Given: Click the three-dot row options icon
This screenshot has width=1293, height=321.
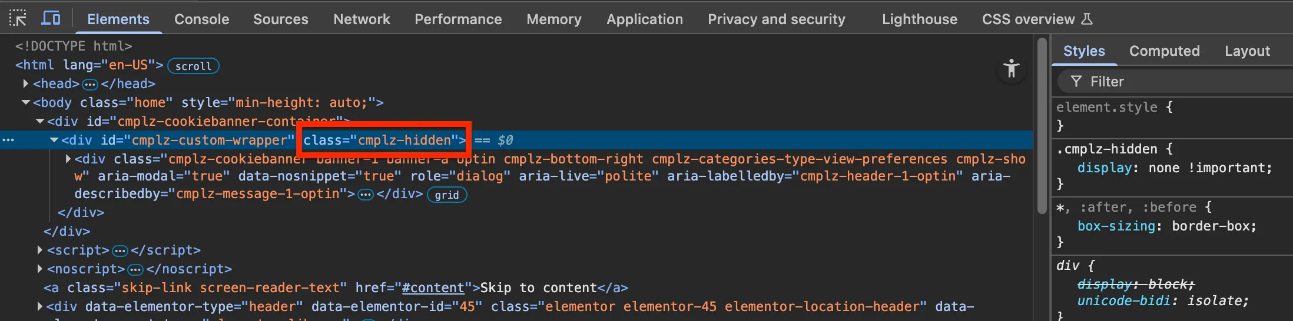Looking at the screenshot, I should (8, 140).
